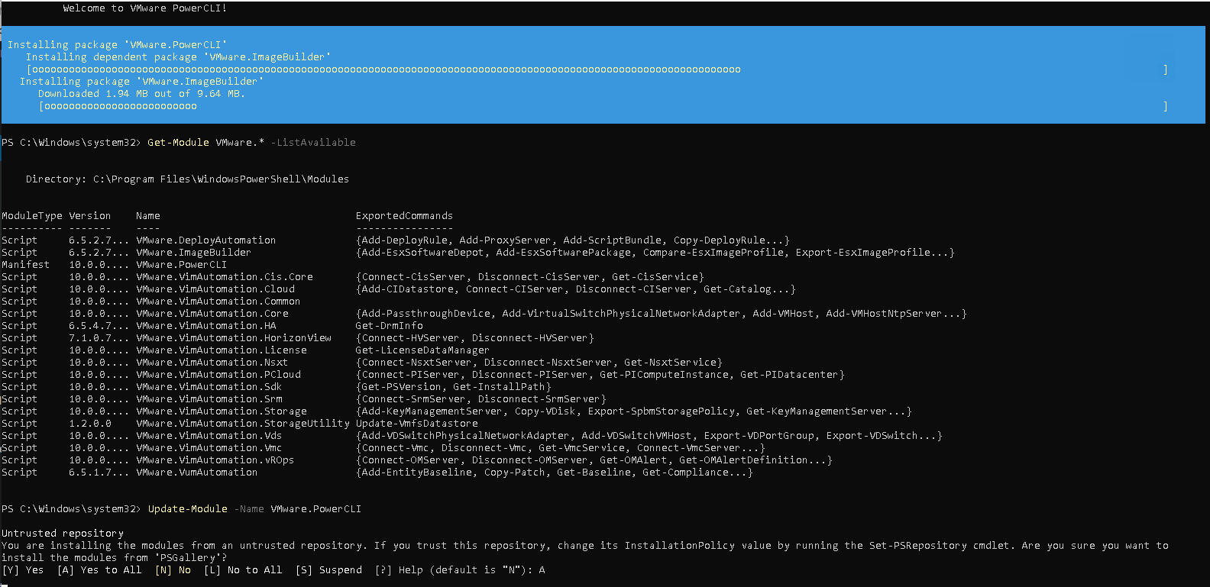Click the Get-Module command text
Screen dimensions: 1210x587
pyautogui.click(x=178, y=143)
